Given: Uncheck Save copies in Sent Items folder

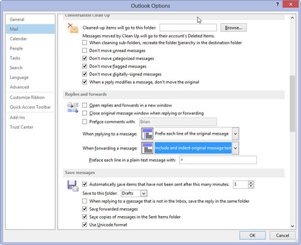Looking at the screenshot, I should coord(85,217).
